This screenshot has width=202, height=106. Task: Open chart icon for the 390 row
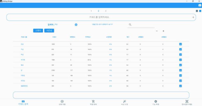coord(181,86)
